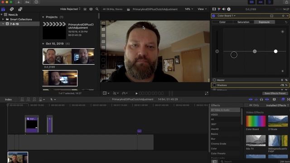This screenshot has width=290, height=163.
Task: Disable the Color Board 1 checkbox
Action: [214, 16]
